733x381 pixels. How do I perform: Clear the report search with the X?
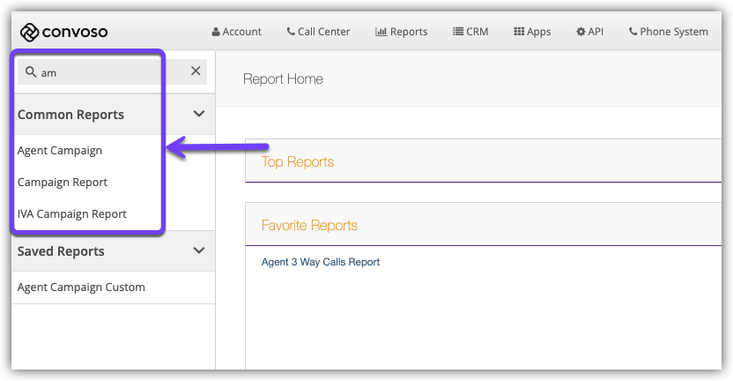[x=196, y=71]
